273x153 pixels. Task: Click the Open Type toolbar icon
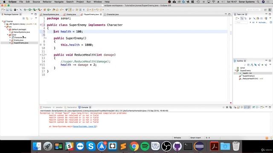(x=53, y=10)
